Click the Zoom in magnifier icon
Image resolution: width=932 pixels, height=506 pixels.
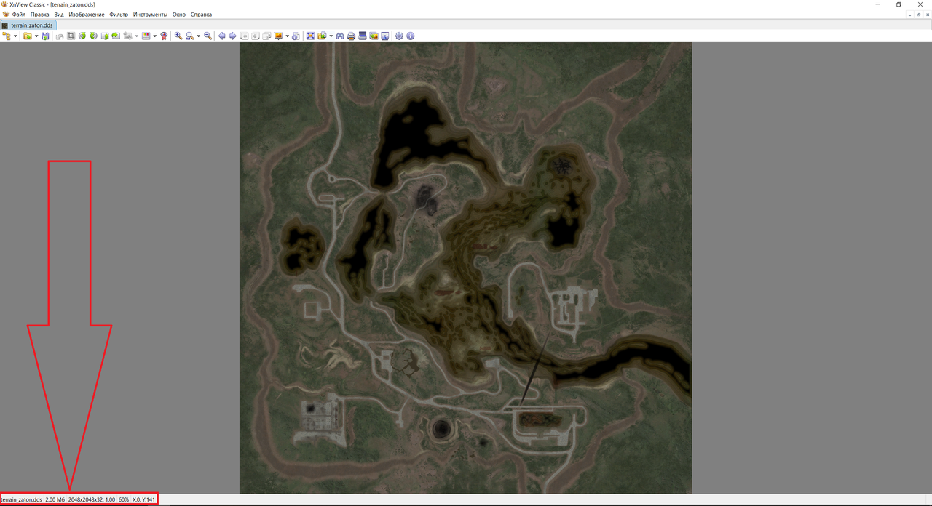coord(178,36)
